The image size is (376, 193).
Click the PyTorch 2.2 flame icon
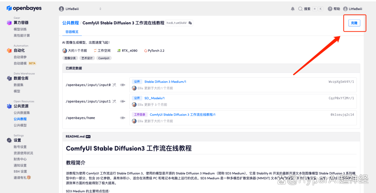tap(146, 51)
